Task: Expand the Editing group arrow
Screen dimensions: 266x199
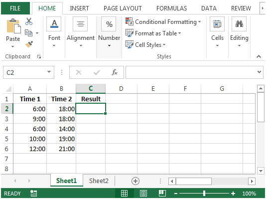Action: pos(239,45)
